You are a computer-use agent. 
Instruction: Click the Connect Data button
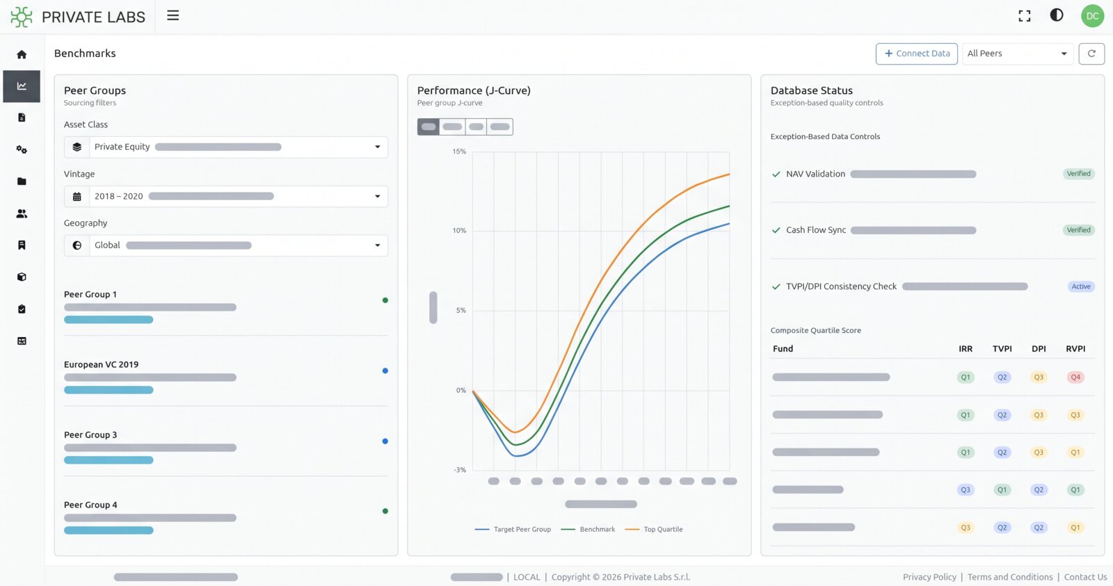(917, 54)
